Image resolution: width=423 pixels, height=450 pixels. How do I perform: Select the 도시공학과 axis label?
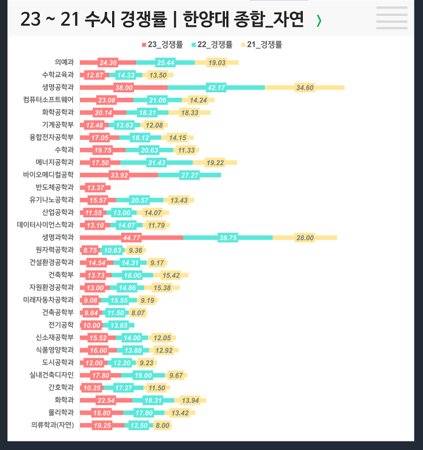point(58,362)
